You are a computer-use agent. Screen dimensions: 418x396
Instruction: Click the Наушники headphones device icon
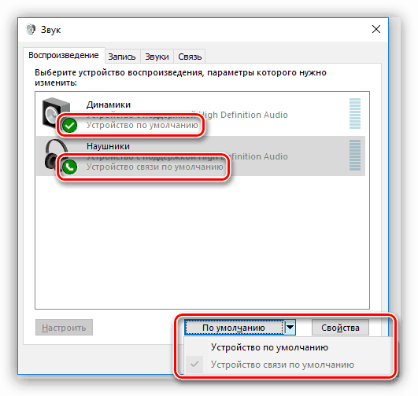[56, 155]
